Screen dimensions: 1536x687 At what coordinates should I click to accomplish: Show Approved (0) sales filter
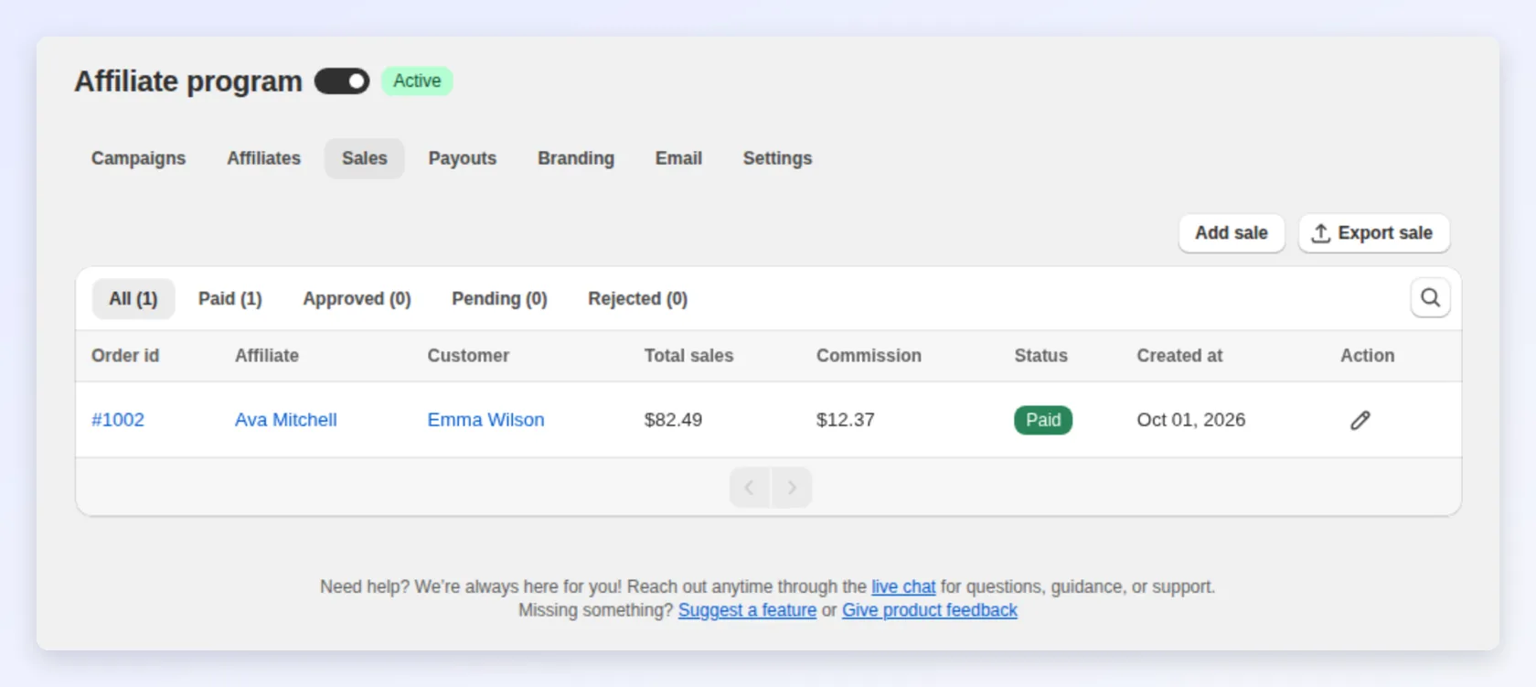pyautogui.click(x=357, y=299)
